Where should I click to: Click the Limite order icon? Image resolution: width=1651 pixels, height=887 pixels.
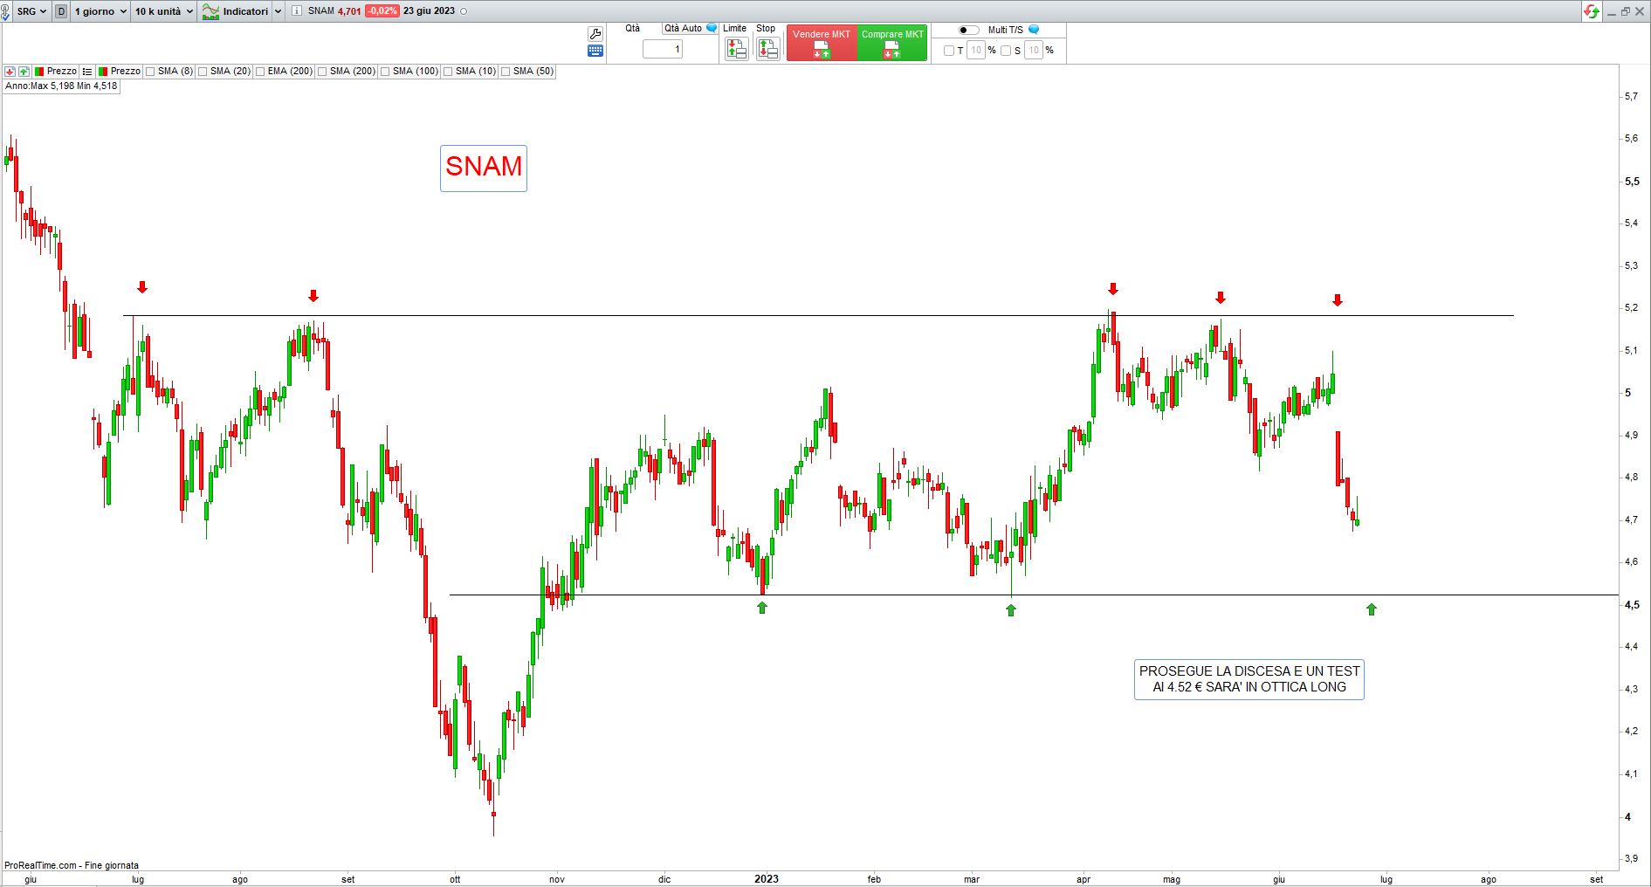736,50
